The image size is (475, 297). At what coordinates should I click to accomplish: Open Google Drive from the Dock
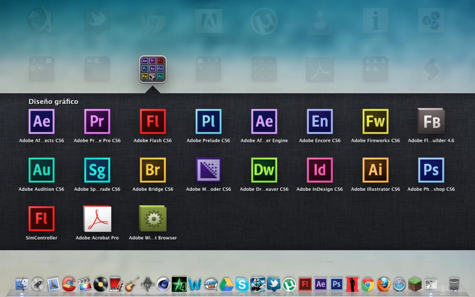226,284
